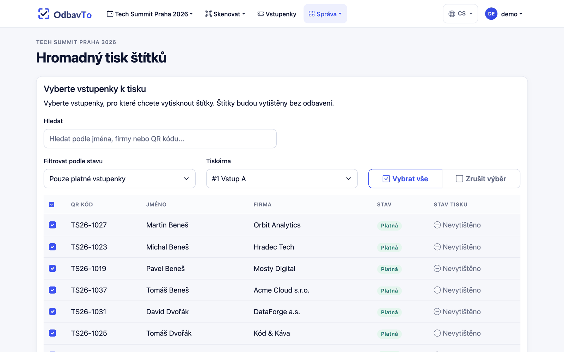Open the Tech Summit Praha 2026 event dropdown
Image resolution: width=564 pixels, height=352 pixels.
click(x=150, y=14)
